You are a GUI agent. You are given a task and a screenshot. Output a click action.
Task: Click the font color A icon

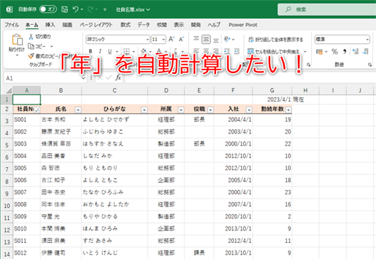click(159, 51)
